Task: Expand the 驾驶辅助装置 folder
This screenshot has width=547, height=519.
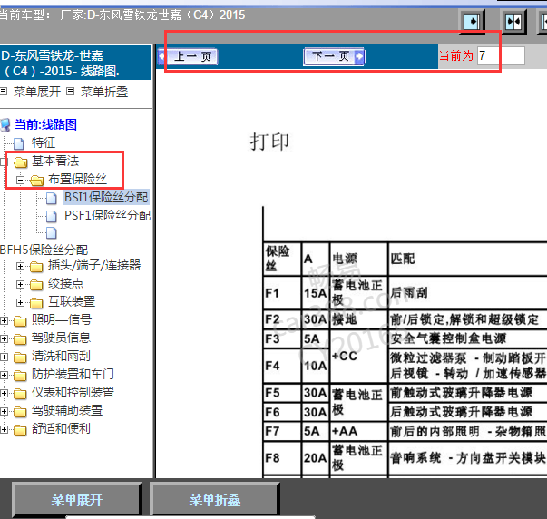Action: click(4, 412)
